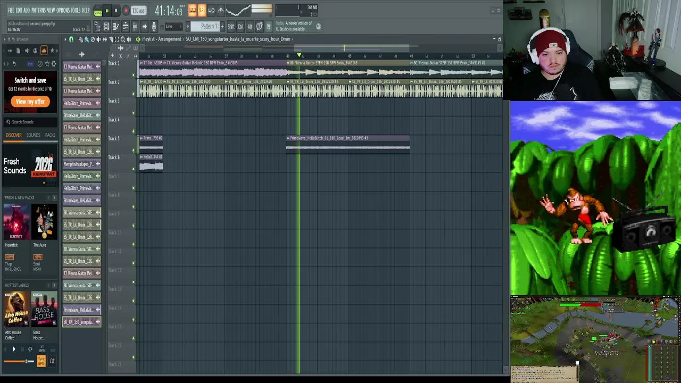Select the playlist Slip tool
The width and height of the screenshot is (681, 383).
pos(104,39)
